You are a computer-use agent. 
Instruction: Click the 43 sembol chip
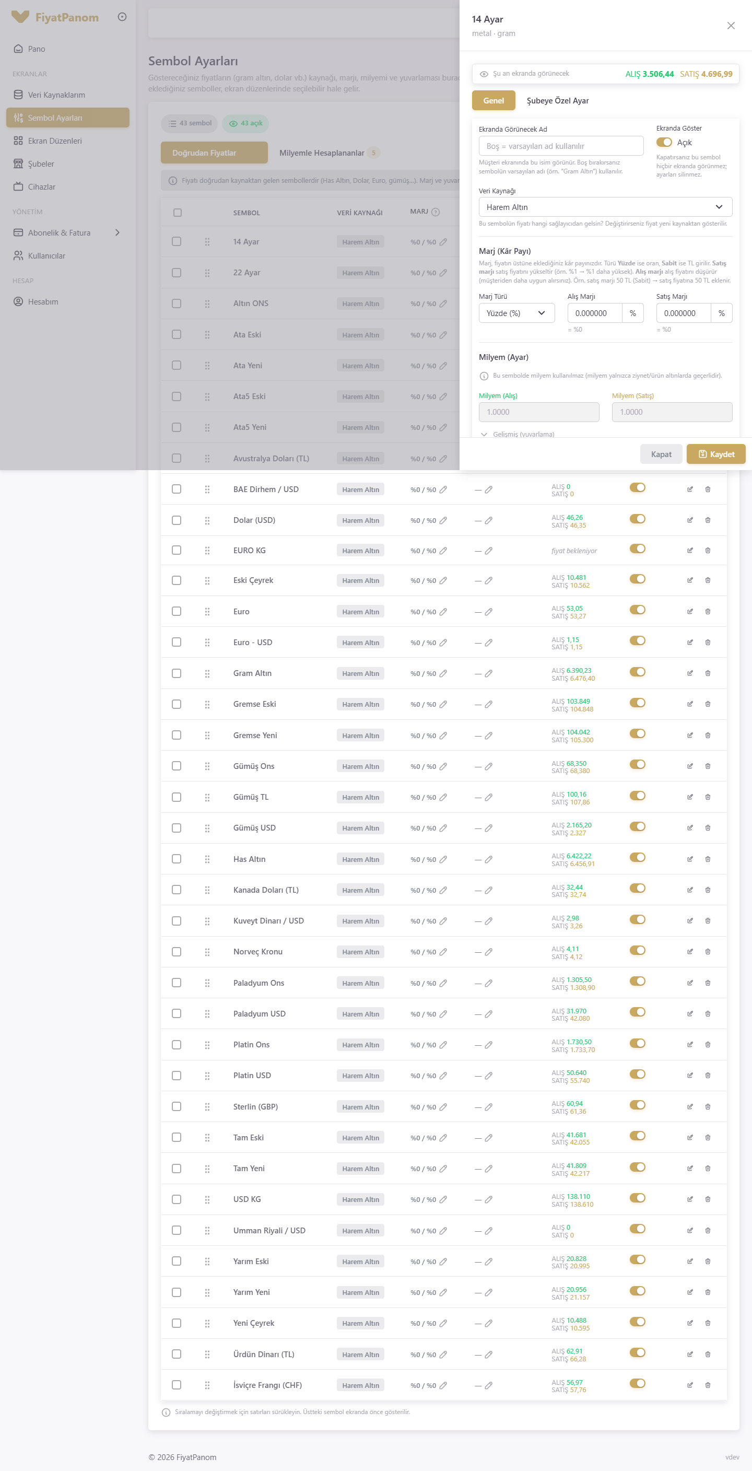190,123
